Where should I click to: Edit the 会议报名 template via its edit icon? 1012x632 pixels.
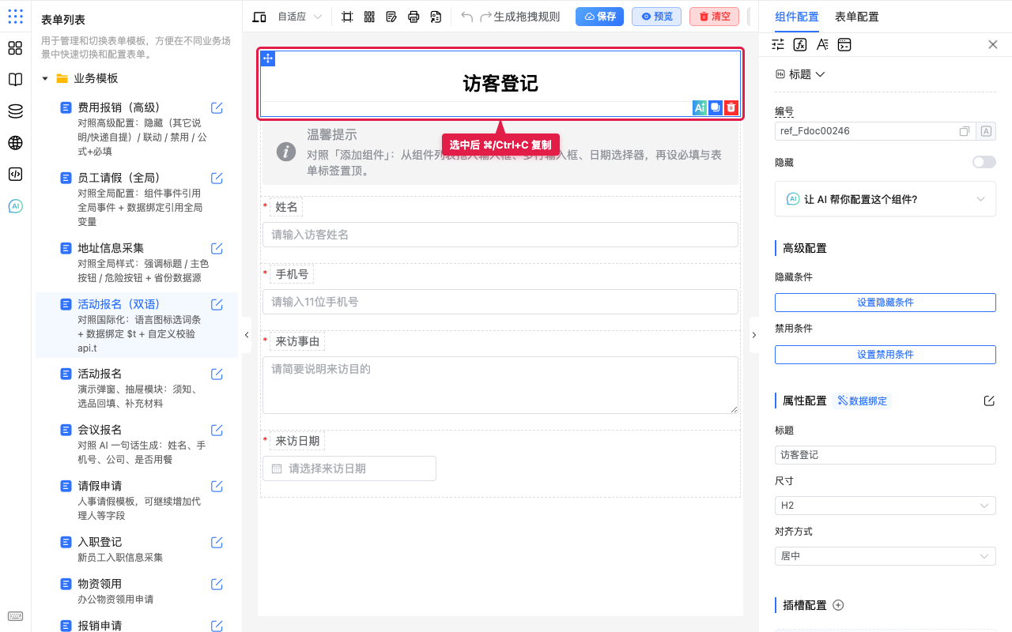[217, 431]
